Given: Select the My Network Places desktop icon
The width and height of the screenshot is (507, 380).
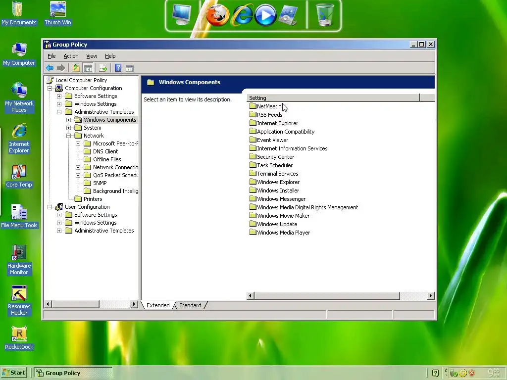Looking at the screenshot, I should (19, 97).
